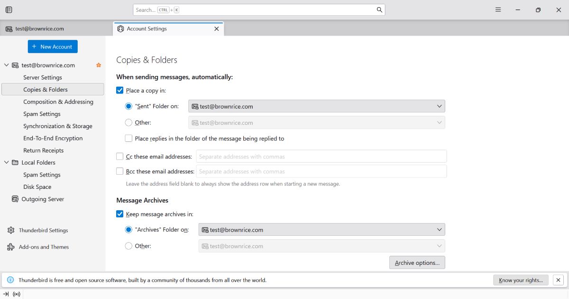Open the hamburger application menu
The height and width of the screenshot is (299, 569).
click(498, 9)
